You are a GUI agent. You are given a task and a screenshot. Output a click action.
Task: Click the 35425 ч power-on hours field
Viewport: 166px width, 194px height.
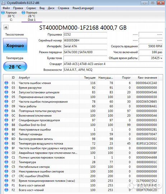click(151, 58)
